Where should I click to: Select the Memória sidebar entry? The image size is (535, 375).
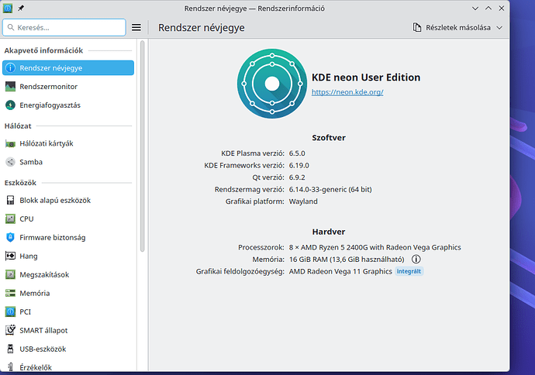click(x=68, y=293)
